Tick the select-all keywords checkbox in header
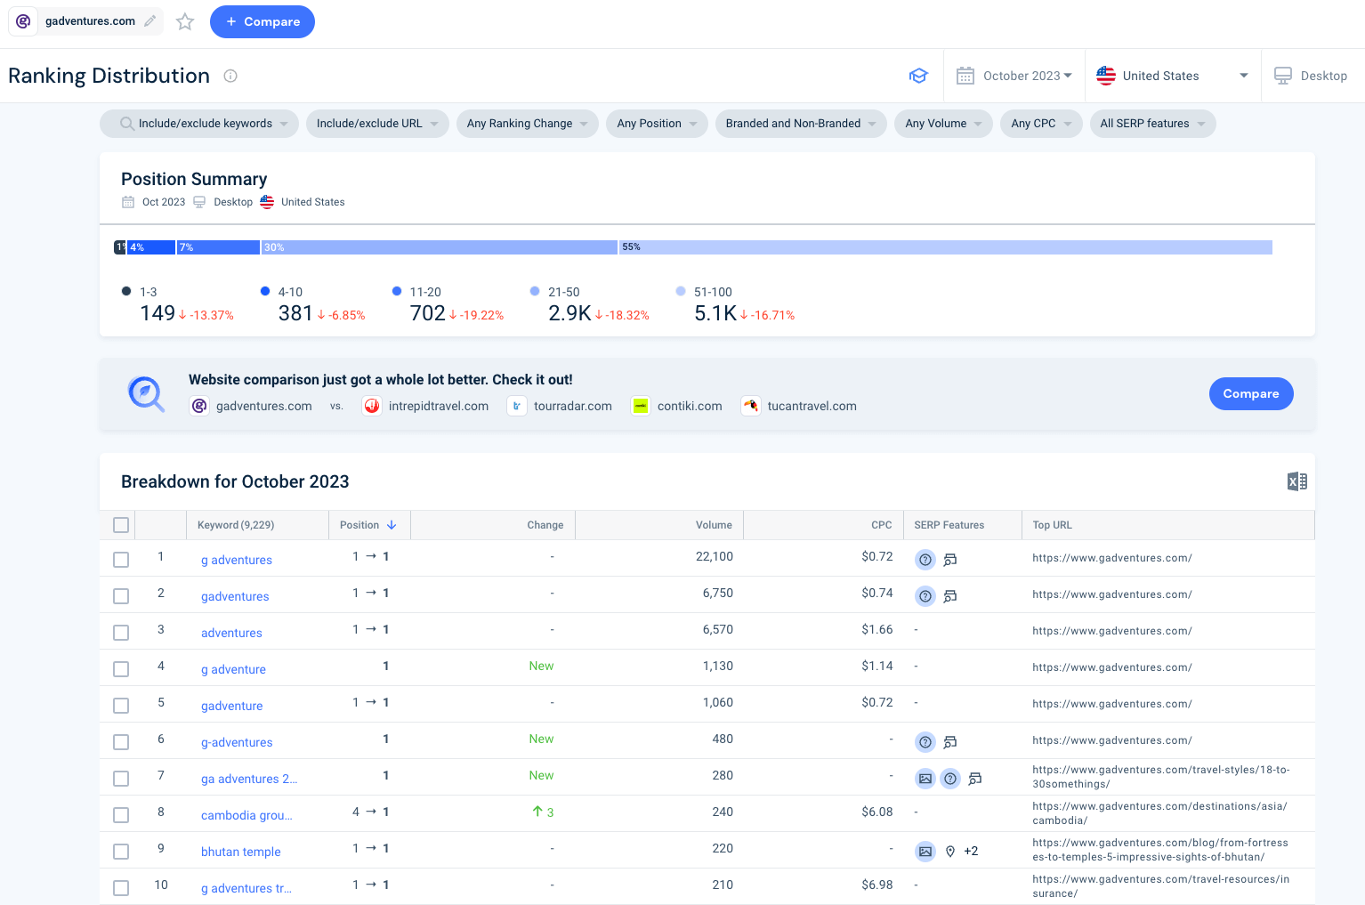 point(121,525)
